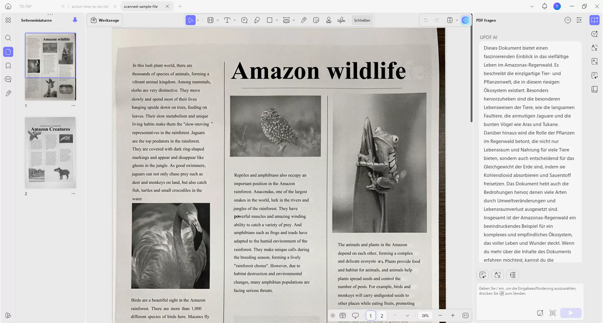
Task: Expand the save options dropdown arrow
Action: coord(457,20)
